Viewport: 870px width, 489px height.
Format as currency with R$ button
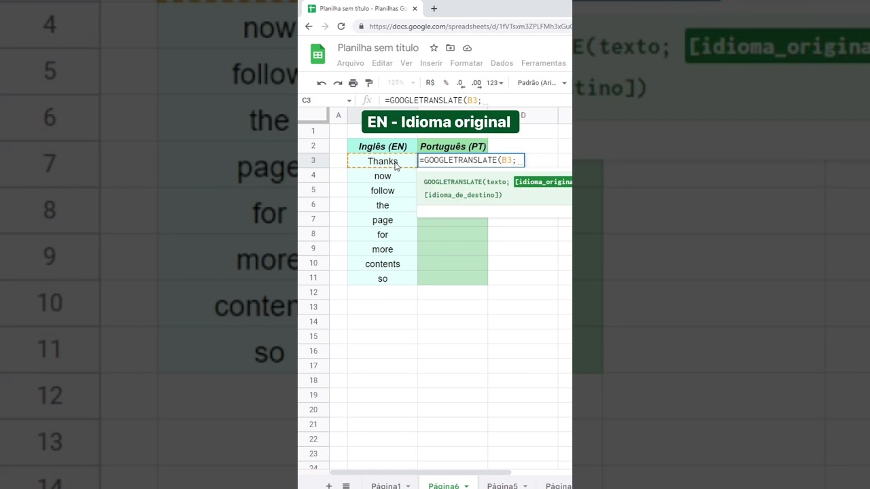[430, 83]
